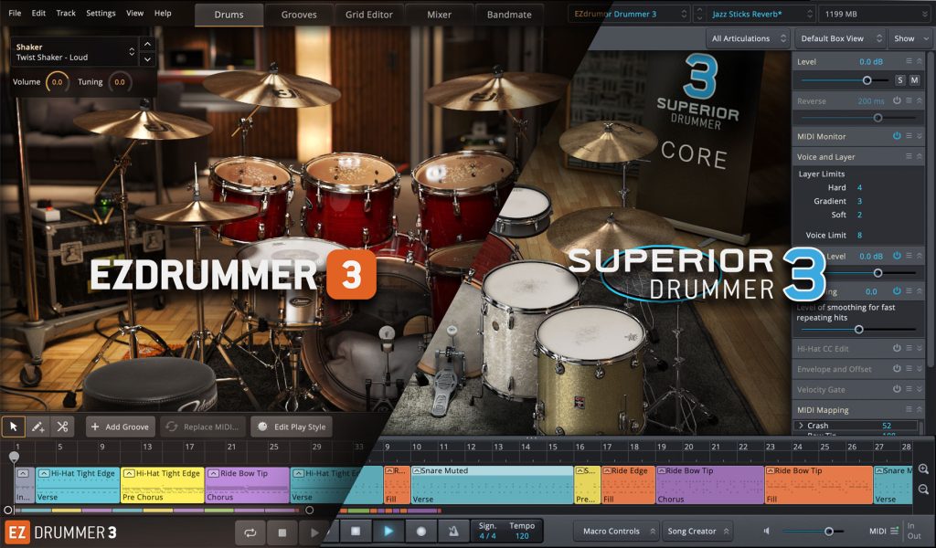Click the Superior Drummer stop button
Screen dimensions: 936x548
(x=356, y=531)
